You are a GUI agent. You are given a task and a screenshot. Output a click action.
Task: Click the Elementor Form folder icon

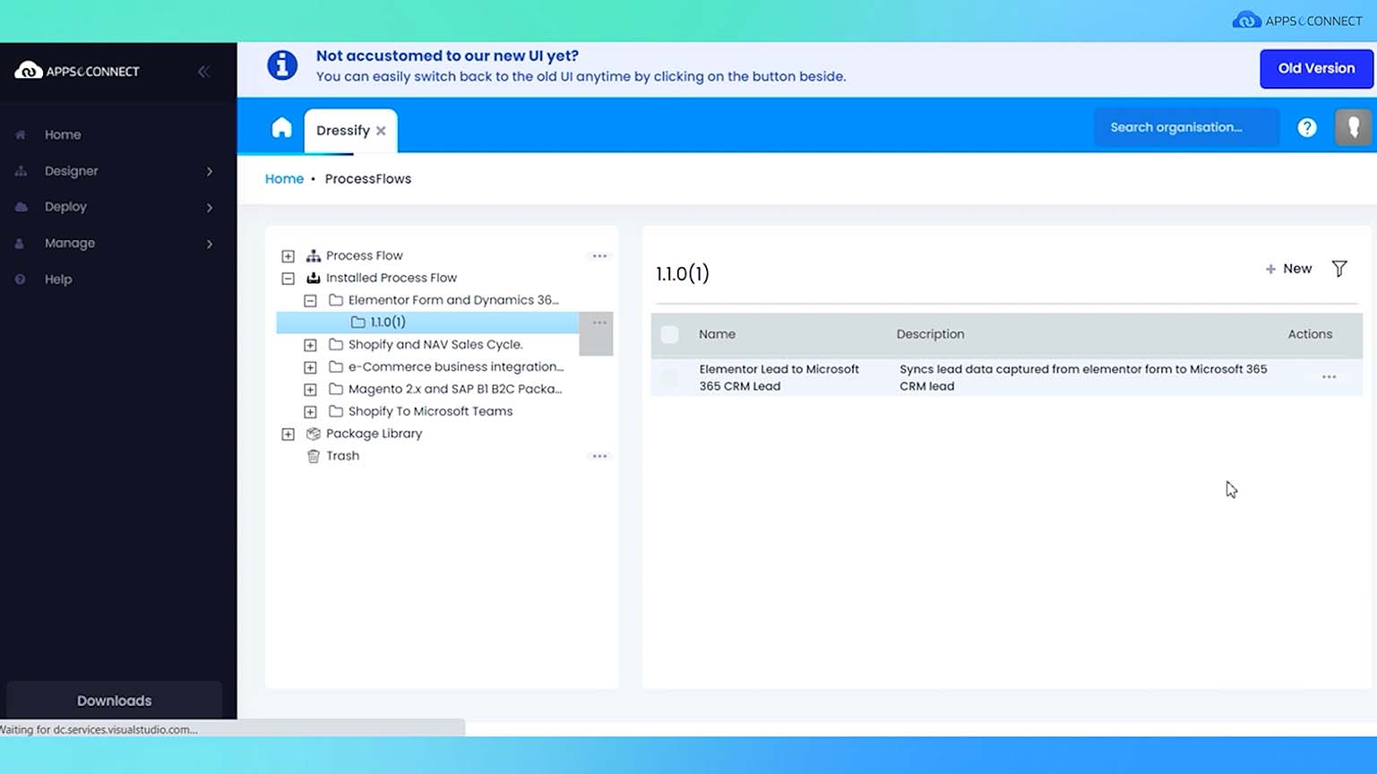point(336,300)
